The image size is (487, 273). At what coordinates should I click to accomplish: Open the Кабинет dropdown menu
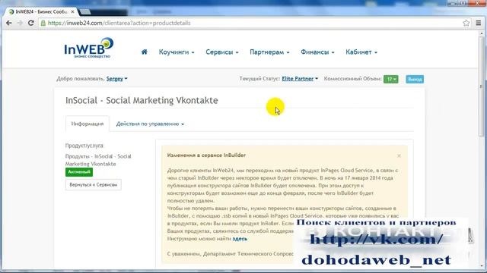pos(361,52)
